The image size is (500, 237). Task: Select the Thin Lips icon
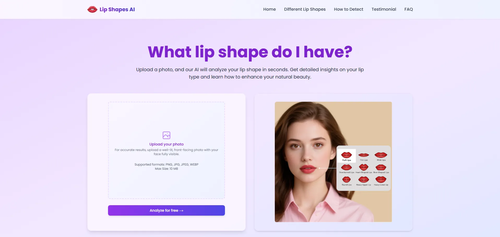click(364, 155)
